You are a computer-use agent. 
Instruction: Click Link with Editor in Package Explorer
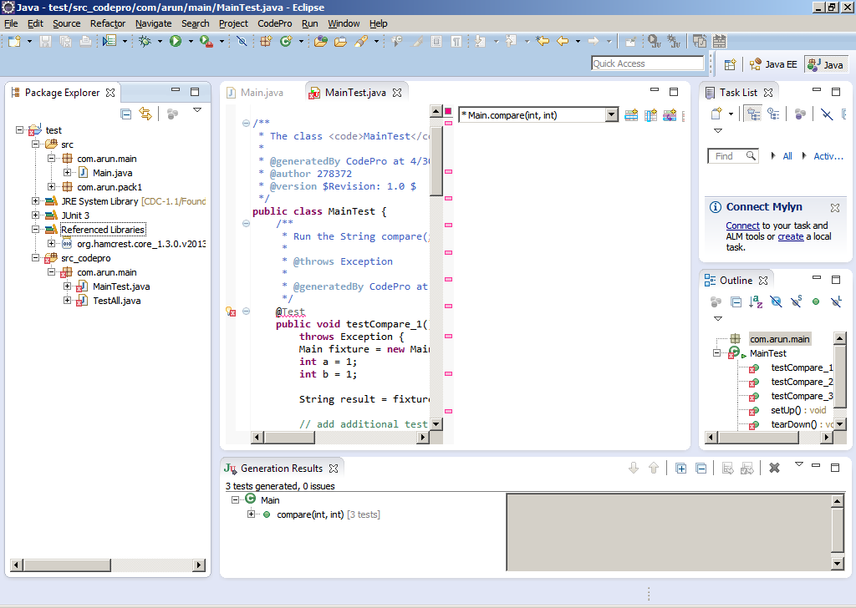pyautogui.click(x=145, y=114)
